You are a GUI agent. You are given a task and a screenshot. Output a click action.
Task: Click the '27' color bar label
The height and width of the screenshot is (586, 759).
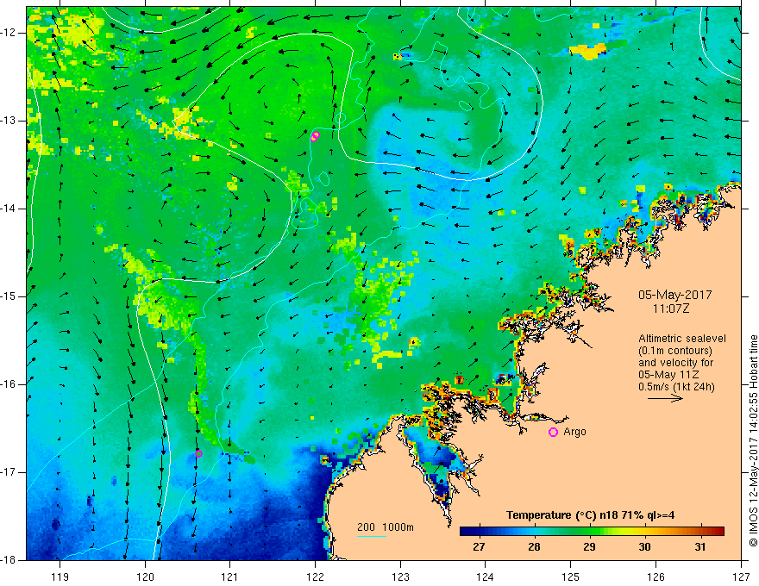pos(479,547)
